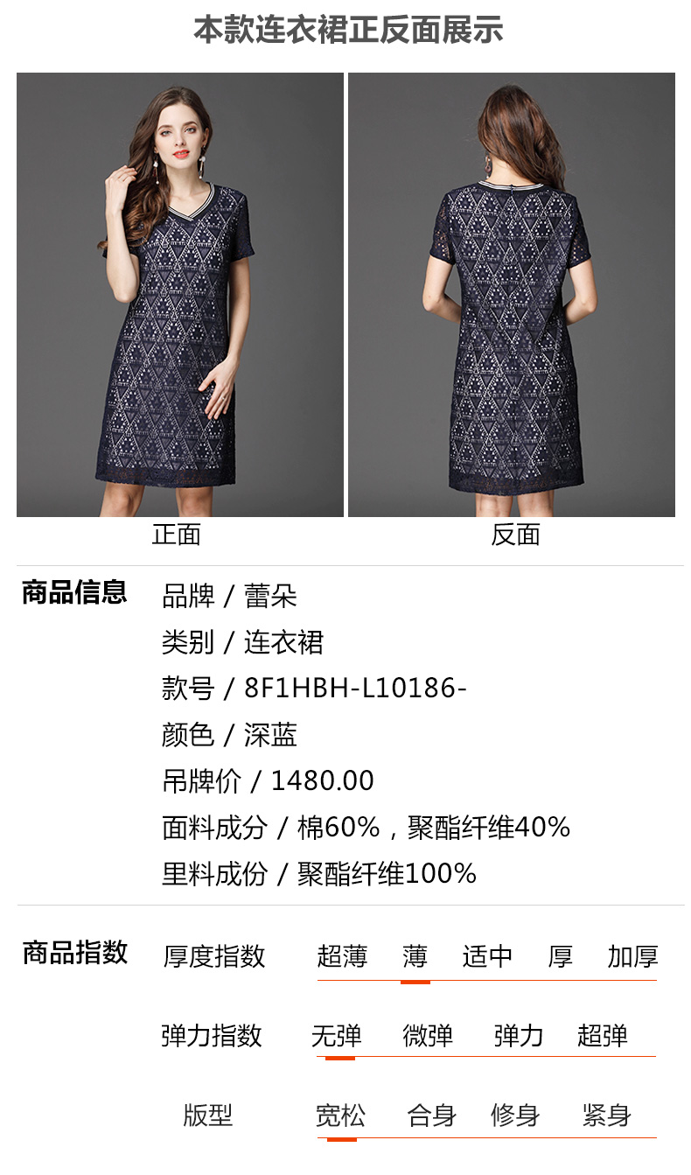
Task: Choose the 弹力 elasticity option
Action: pos(519,1036)
